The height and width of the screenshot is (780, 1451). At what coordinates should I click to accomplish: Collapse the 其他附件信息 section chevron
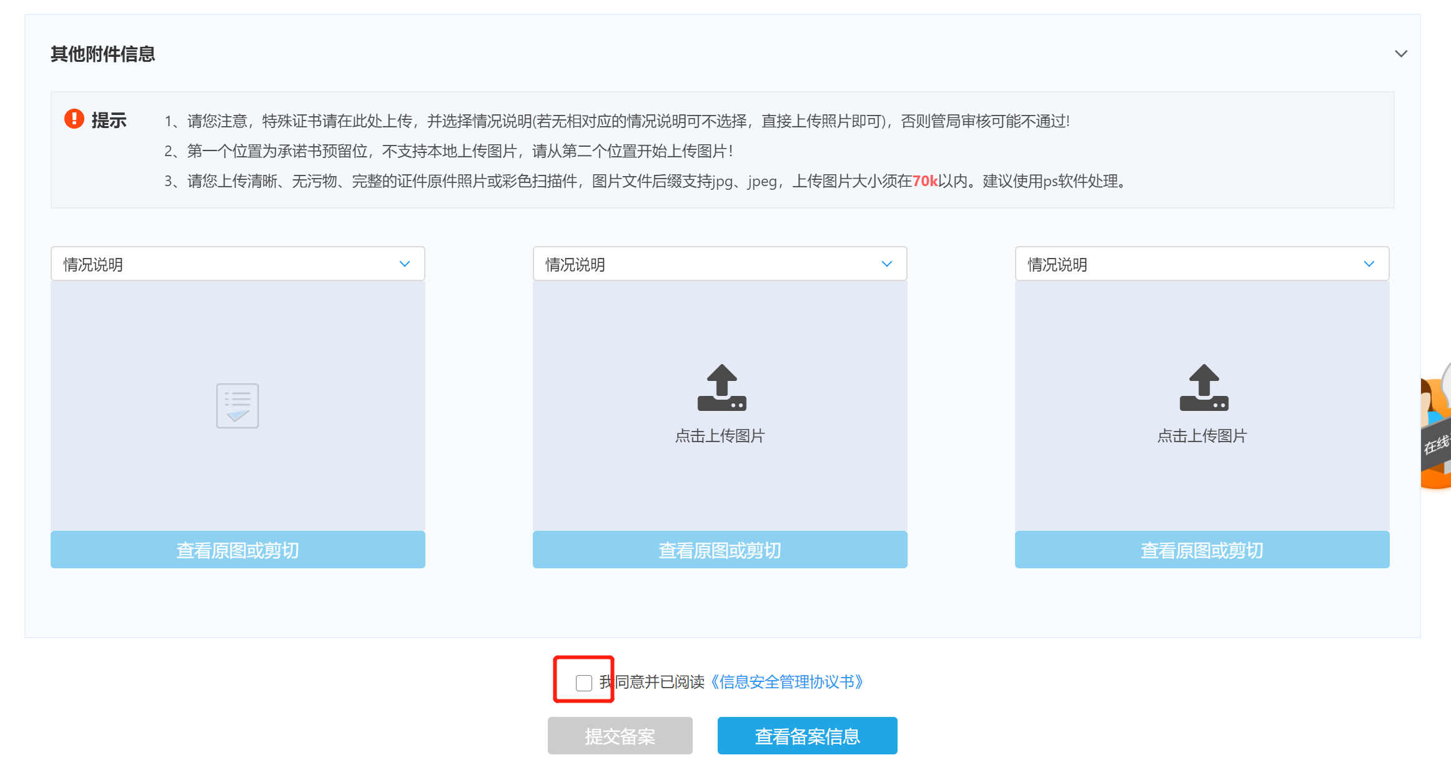click(x=1401, y=54)
